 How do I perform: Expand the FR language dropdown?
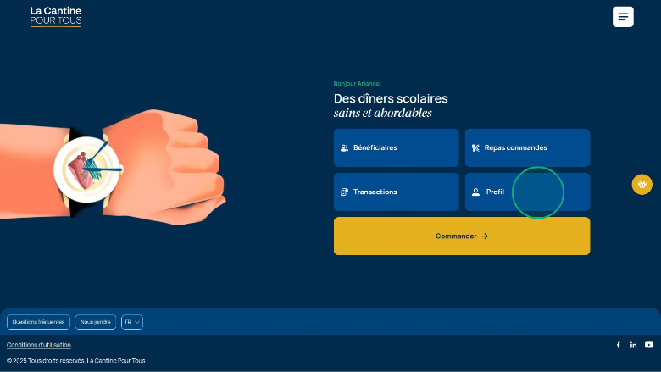pyautogui.click(x=132, y=322)
